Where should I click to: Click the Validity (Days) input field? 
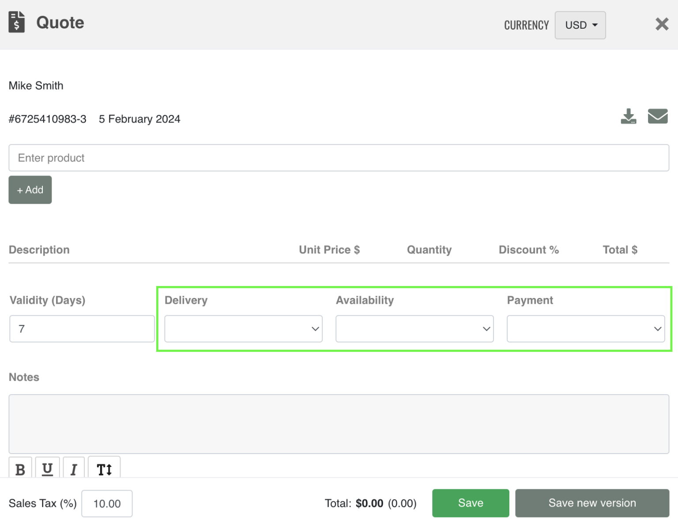coord(82,329)
